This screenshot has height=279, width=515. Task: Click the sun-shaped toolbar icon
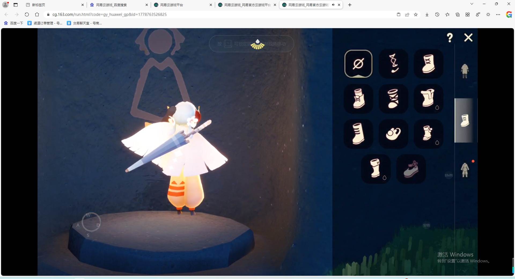tap(488, 14)
